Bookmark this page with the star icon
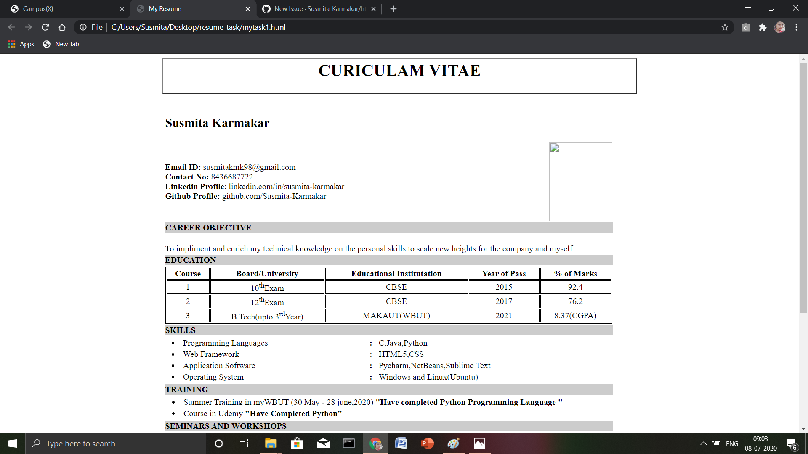This screenshot has height=454, width=808. 725,27
